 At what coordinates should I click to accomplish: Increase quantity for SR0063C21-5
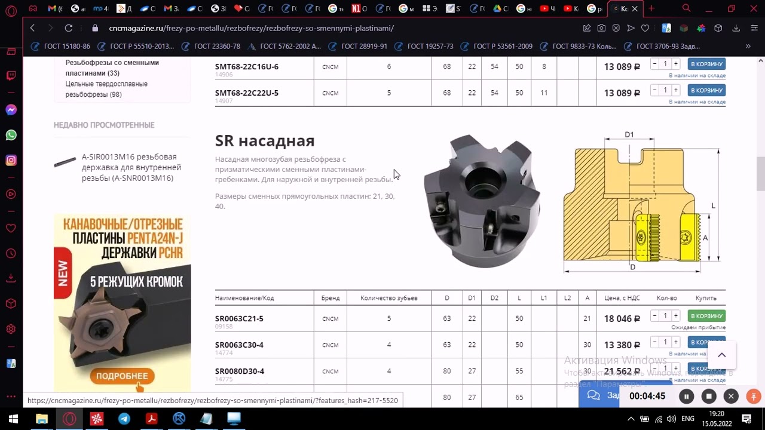(x=676, y=315)
